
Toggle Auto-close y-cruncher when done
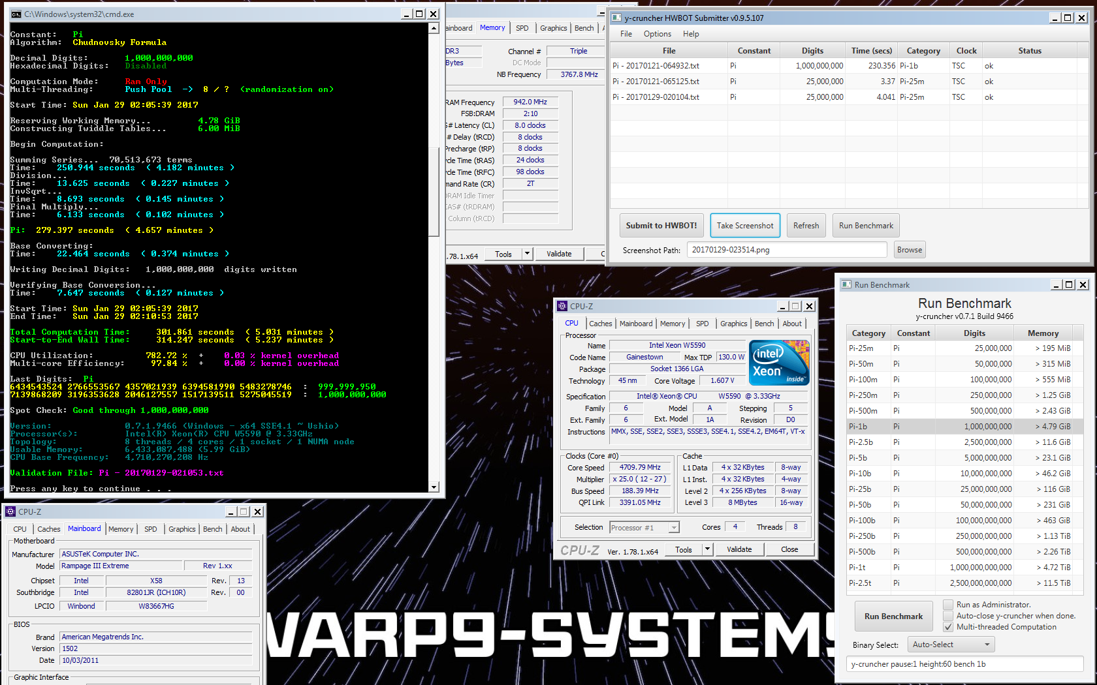pos(948,616)
